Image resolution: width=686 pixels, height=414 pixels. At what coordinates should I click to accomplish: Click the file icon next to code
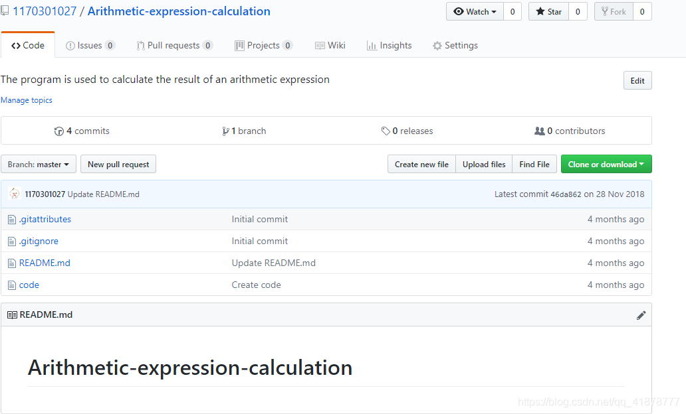click(x=12, y=285)
